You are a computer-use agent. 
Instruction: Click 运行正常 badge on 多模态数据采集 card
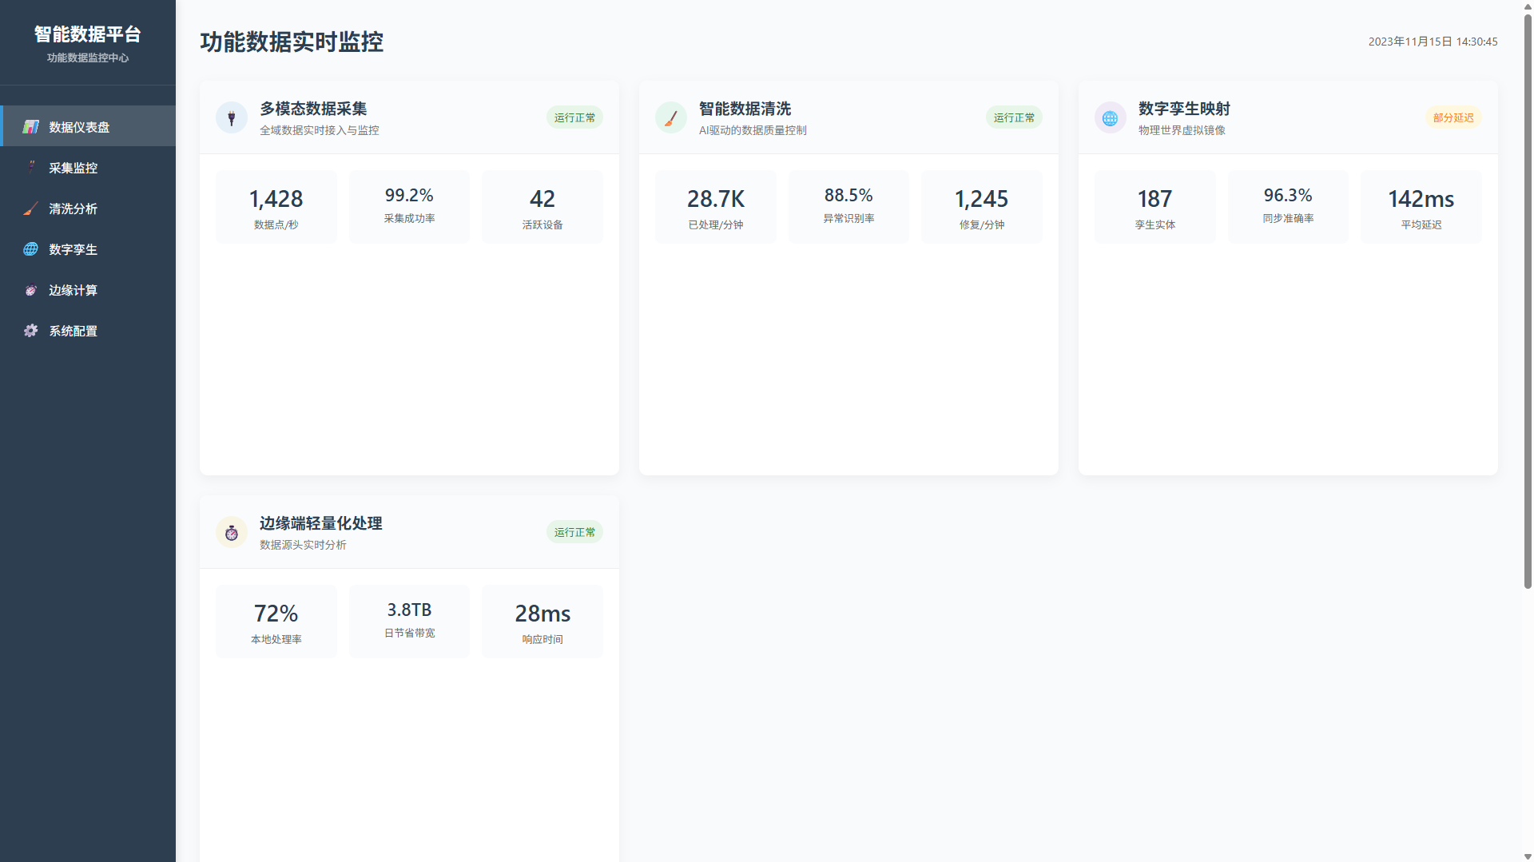(x=574, y=117)
